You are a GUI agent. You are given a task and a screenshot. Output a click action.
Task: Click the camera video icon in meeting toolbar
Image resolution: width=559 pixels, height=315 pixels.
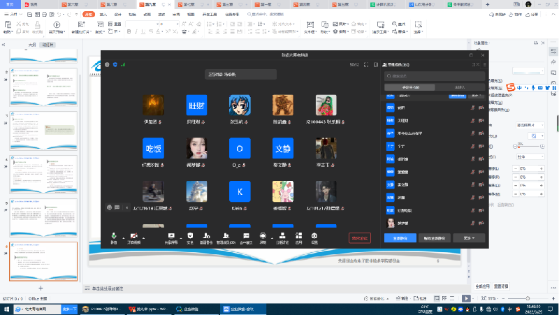[133, 236]
